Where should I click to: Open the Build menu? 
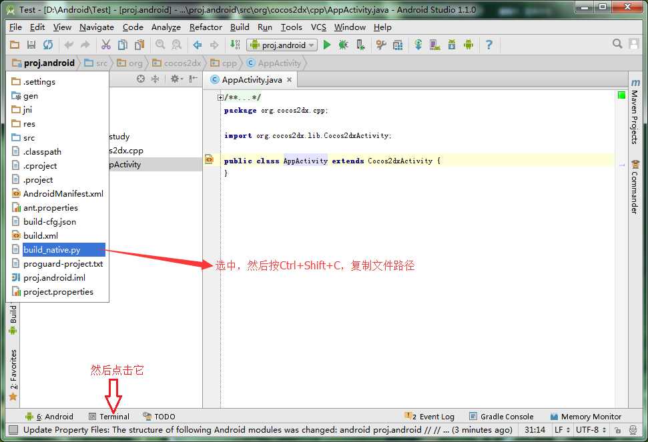(x=240, y=27)
